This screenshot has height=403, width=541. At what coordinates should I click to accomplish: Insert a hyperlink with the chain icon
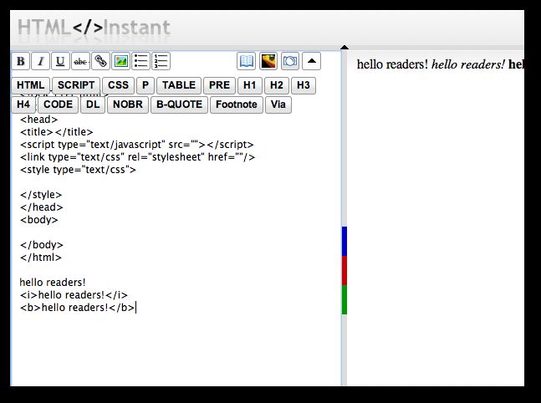coord(100,61)
